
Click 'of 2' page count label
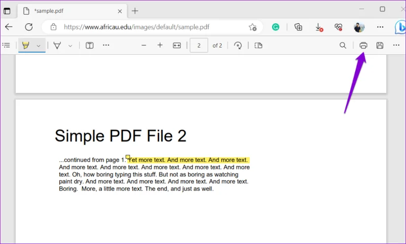(217, 46)
